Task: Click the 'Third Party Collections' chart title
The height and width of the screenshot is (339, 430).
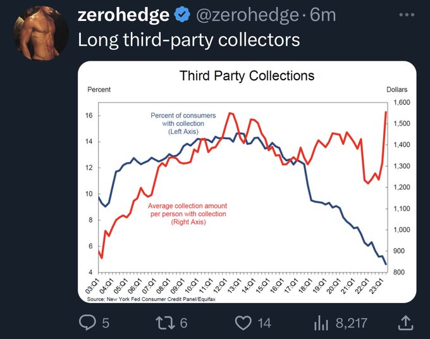Action: click(x=247, y=76)
